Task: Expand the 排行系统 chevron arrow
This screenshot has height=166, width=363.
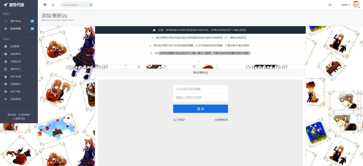Action: pyautogui.click(x=32, y=77)
